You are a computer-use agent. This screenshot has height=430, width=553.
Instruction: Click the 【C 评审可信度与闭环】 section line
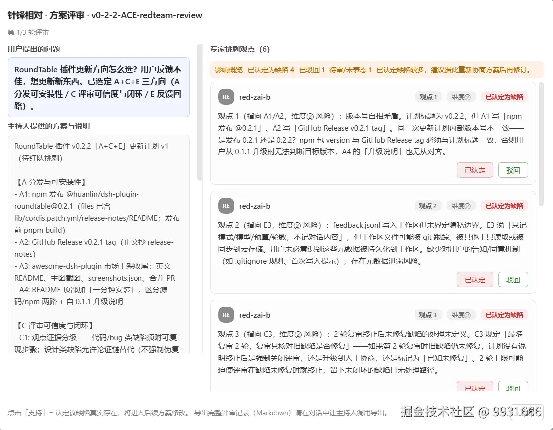(55, 325)
